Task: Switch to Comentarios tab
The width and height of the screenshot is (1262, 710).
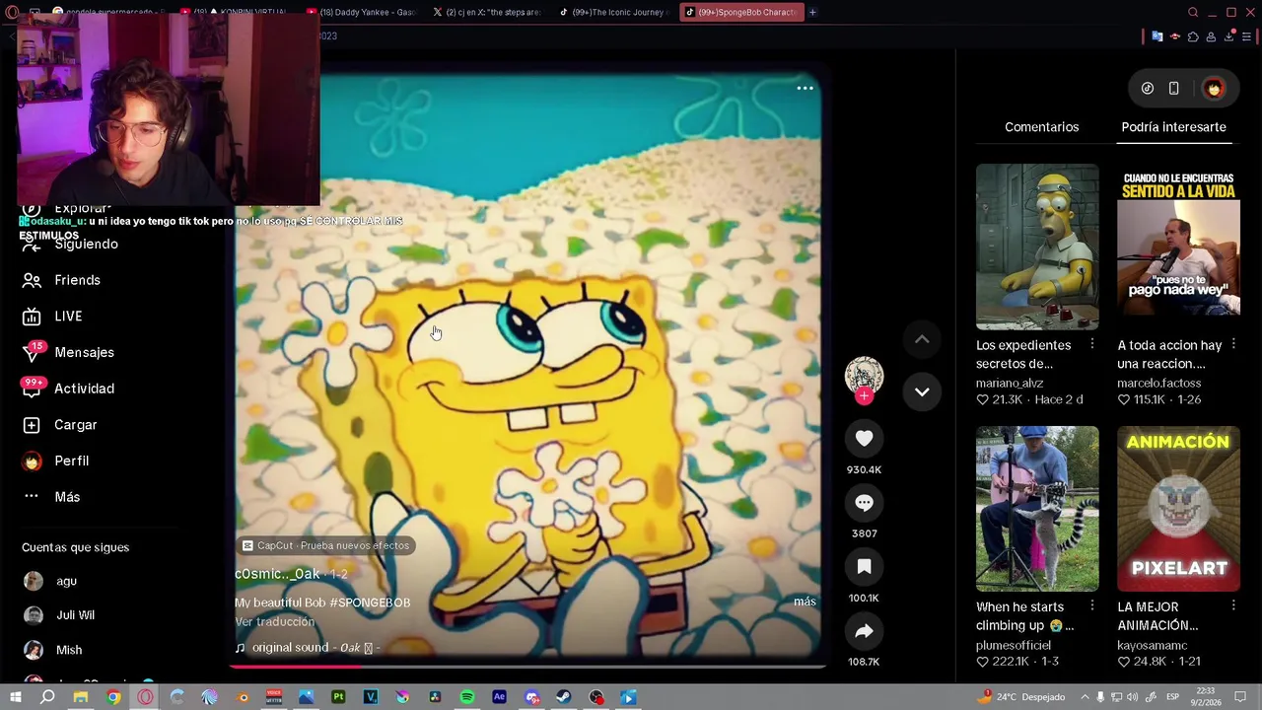Action: point(1041,127)
